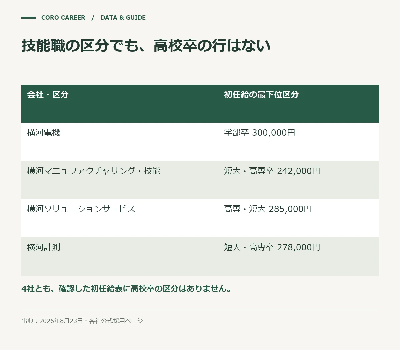This screenshot has width=400, height=350.
Task: Click the headline 技能職の区分でも、高校卒の行はない
Action: point(146,45)
